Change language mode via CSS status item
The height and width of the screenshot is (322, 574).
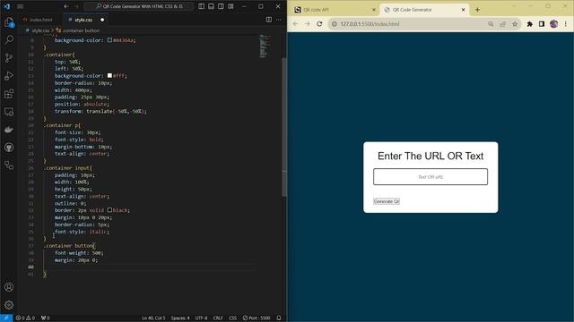(232, 318)
